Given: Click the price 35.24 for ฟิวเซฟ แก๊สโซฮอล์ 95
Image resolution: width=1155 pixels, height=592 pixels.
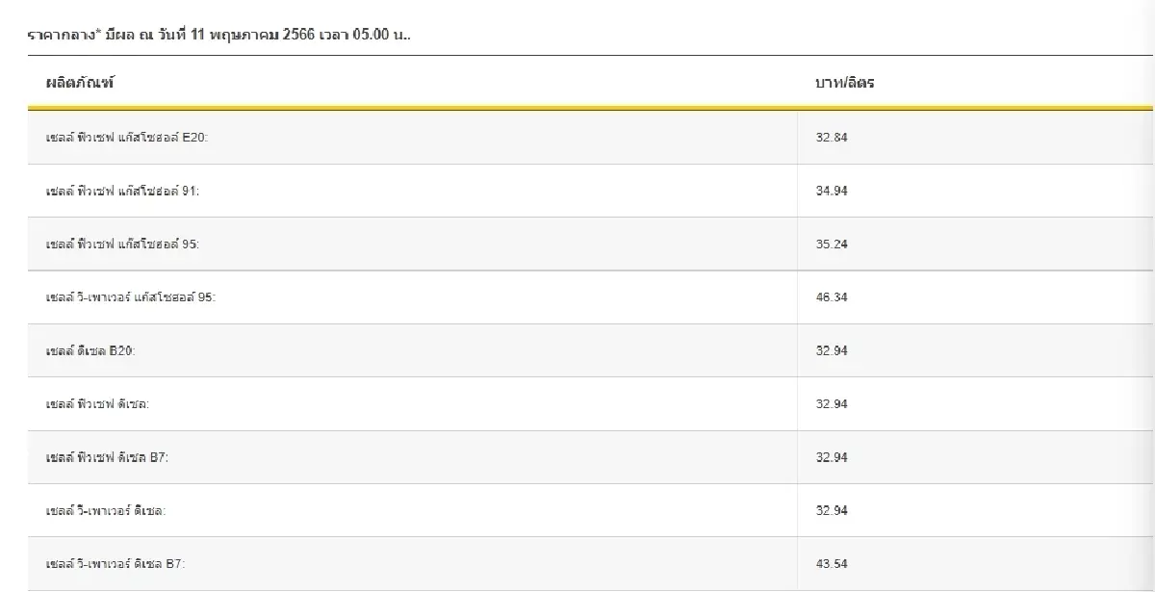Looking at the screenshot, I should click(x=832, y=245).
